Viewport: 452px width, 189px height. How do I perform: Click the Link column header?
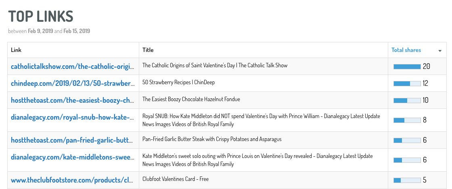16,50
